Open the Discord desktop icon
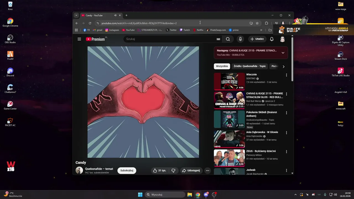Image resolution: width=354 pixels, height=199 pixels. pyautogui.click(x=10, y=72)
